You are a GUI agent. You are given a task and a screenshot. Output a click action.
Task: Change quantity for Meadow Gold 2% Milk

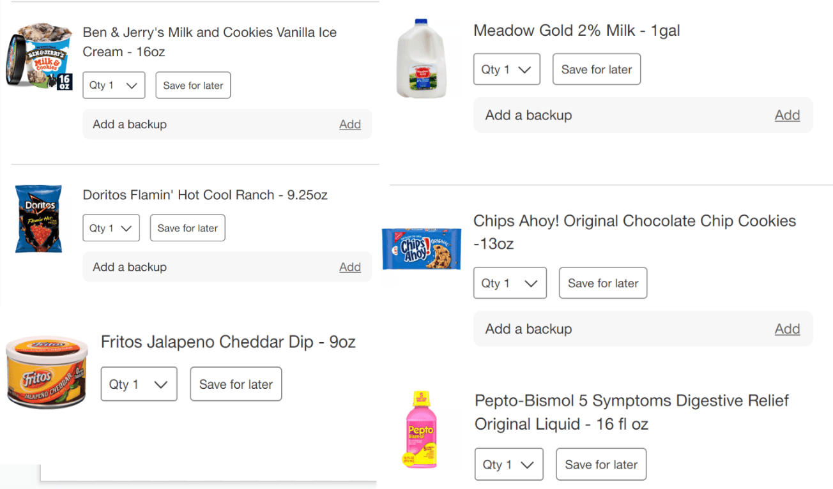507,70
